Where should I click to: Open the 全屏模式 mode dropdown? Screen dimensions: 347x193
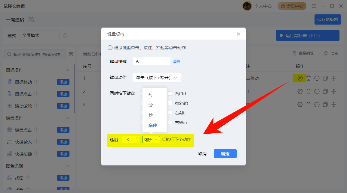click(39, 35)
